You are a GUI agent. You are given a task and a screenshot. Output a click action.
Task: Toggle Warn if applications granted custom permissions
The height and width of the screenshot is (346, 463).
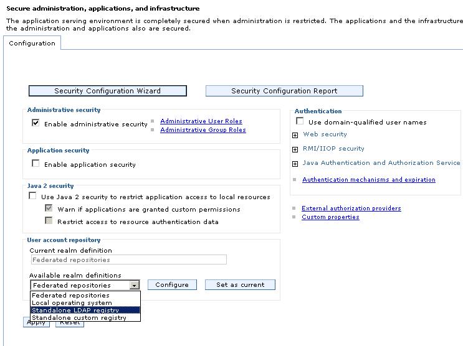(x=49, y=208)
